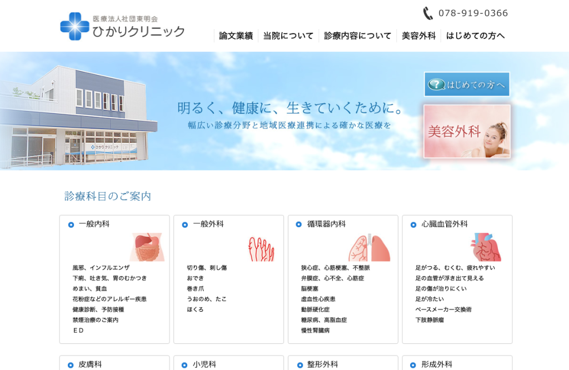The height and width of the screenshot is (370, 569).
Task: Click 足の血管が浮き出て見える text
Action: click(x=450, y=278)
